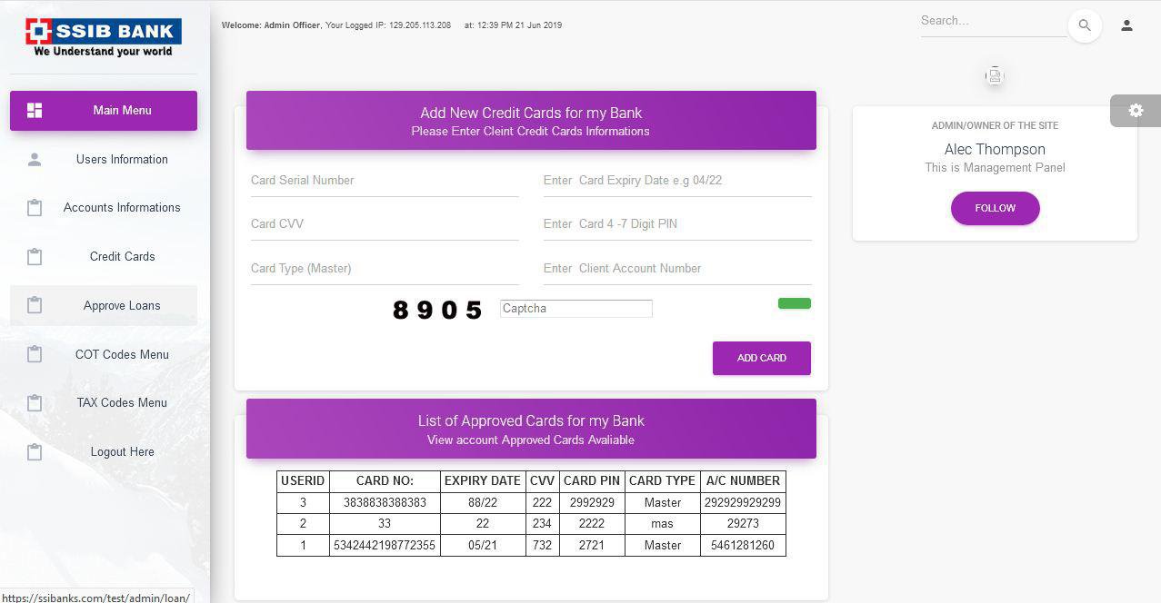1161x603 pixels.
Task: Click the clipboard icon beside Credit Cards
Action: click(x=35, y=256)
